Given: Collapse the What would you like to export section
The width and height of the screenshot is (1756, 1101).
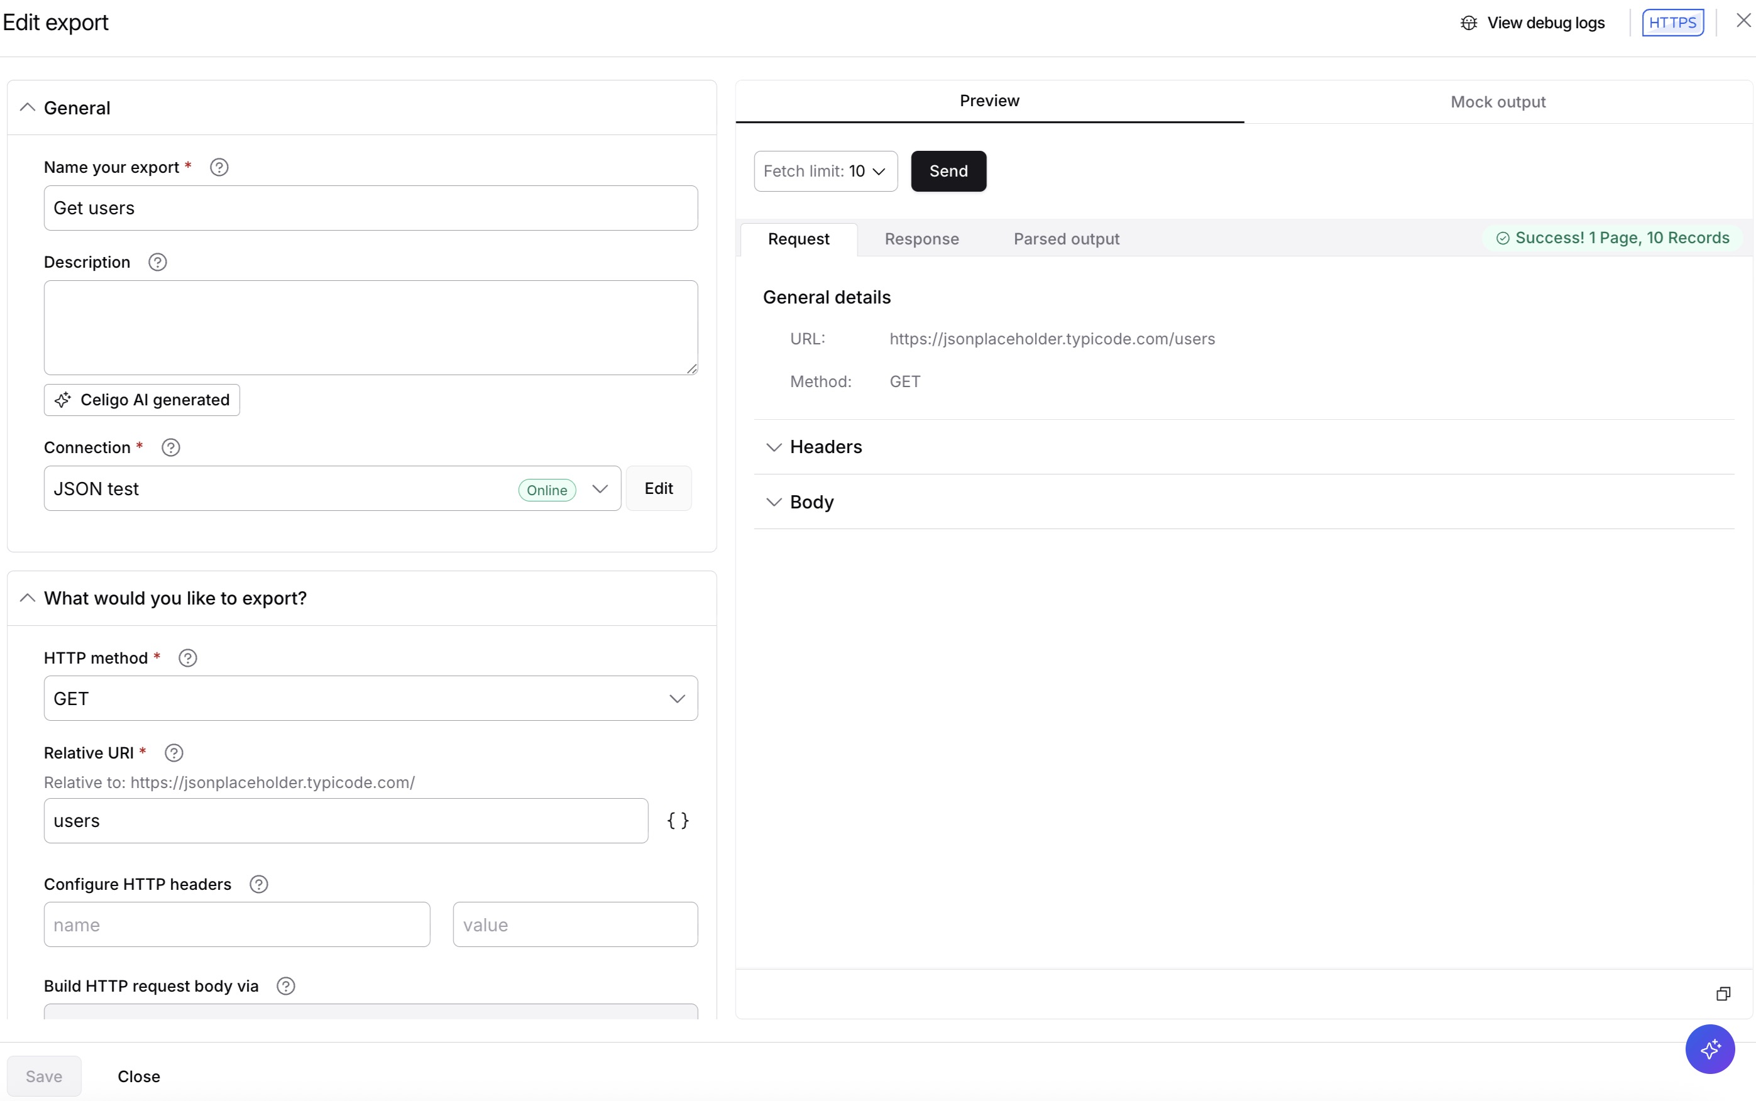Looking at the screenshot, I should [x=27, y=598].
